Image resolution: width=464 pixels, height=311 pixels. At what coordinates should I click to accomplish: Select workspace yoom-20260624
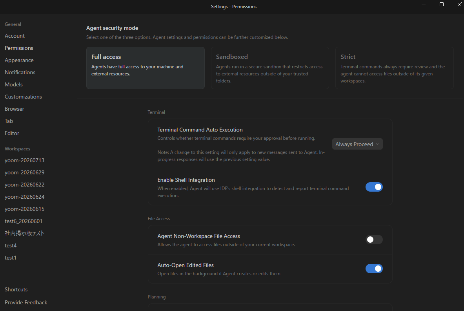[25, 197]
